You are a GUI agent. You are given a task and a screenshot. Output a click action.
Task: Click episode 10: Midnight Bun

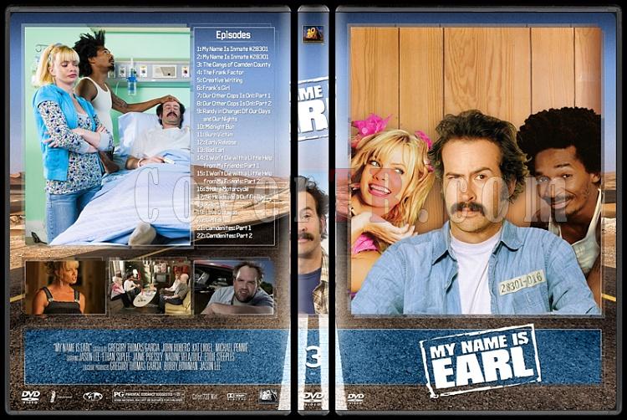(x=216, y=126)
